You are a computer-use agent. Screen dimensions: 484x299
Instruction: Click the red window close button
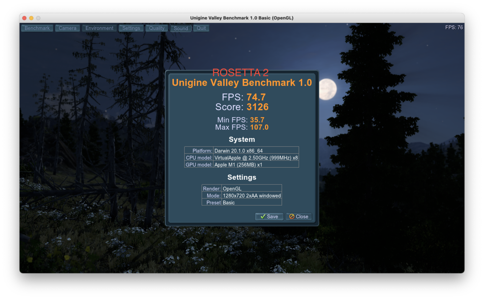click(24, 18)
